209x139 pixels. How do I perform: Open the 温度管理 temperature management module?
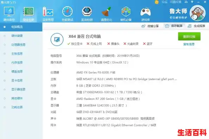[x=48, y=14]
